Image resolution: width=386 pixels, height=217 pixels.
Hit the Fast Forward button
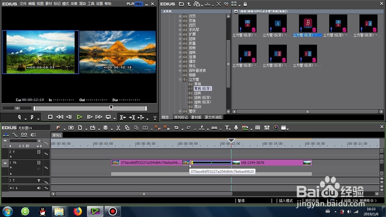pos(99,117)
